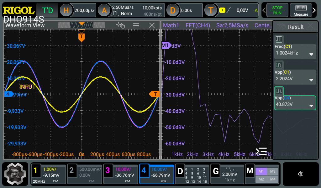Click the 2.2024V Vpp value
The width and height of the screenshot is (321, 188).
click(x=284, y=79)
